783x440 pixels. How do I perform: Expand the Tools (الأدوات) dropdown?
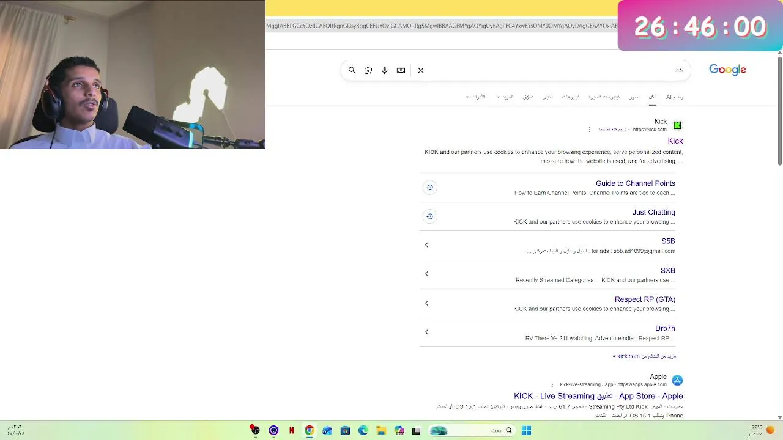[x=475, y=97]
